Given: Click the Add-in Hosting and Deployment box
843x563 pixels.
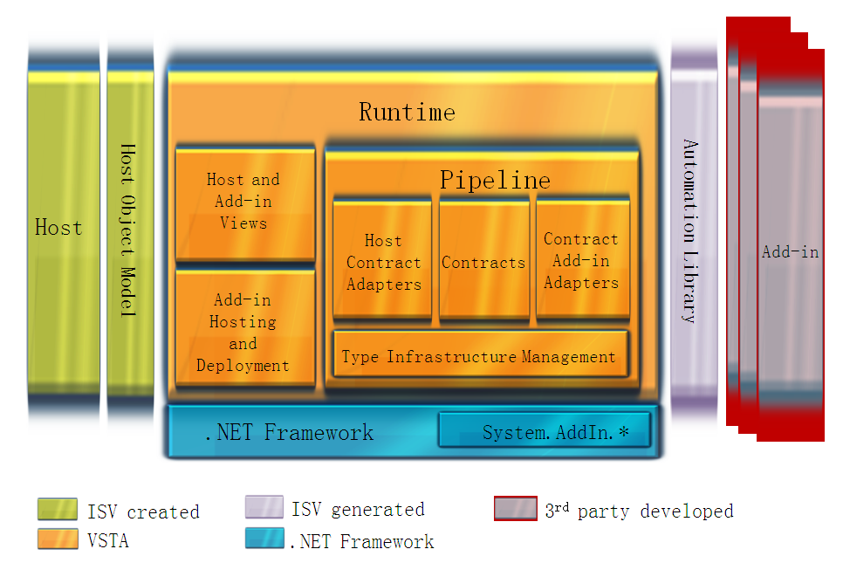Looking at the screenshot, I should pos(245,328).
